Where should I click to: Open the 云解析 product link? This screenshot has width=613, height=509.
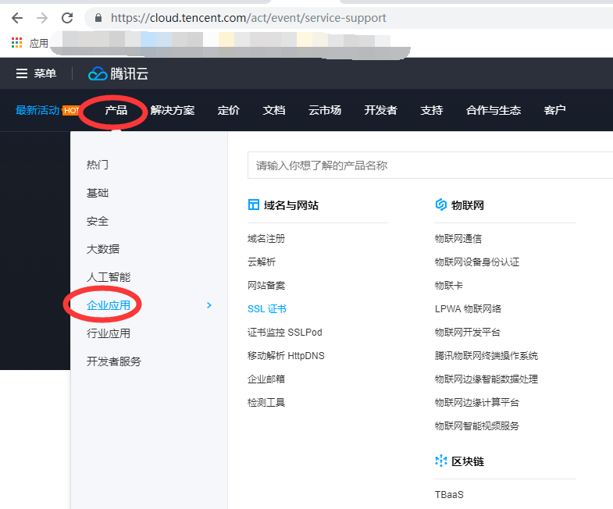point(262,262)
